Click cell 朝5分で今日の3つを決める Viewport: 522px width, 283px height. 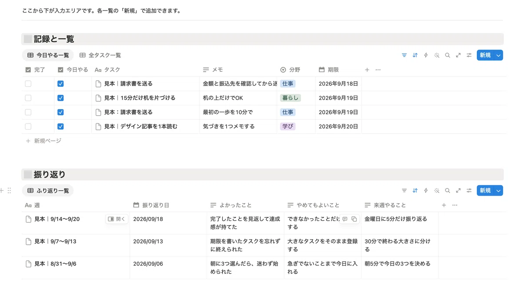pos(400,268)
